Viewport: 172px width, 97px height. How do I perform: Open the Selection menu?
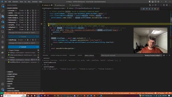coord(15,2)
